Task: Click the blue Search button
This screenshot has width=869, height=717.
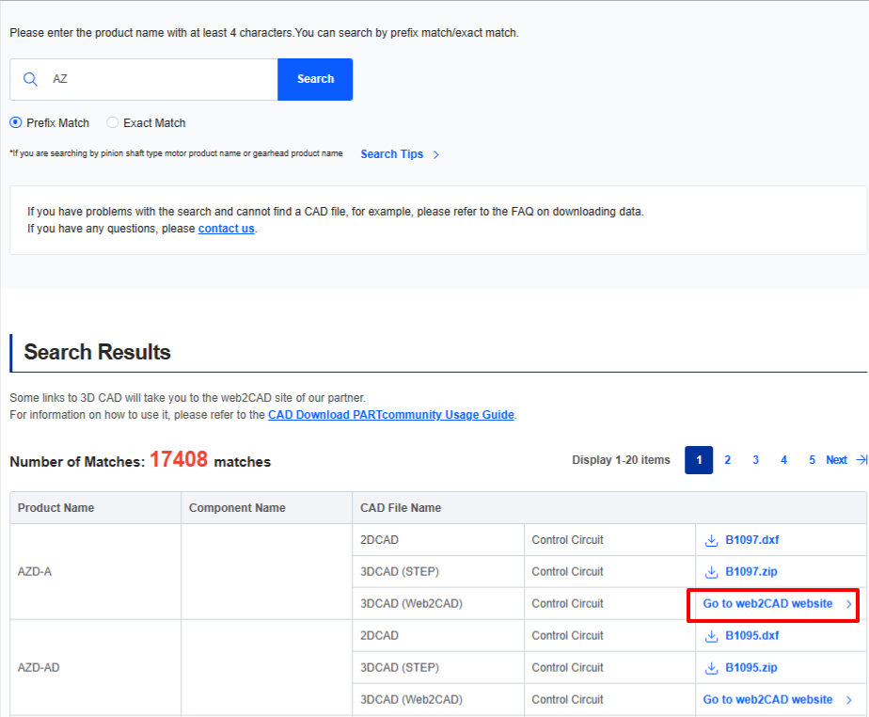Action: click(315, 79)
